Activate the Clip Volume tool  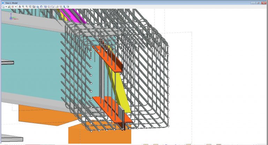57,7
